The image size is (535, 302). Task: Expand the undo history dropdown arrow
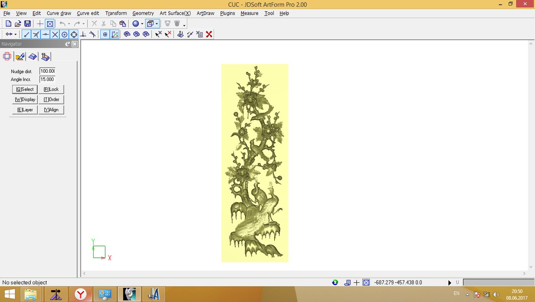click(x=69, y=24)
